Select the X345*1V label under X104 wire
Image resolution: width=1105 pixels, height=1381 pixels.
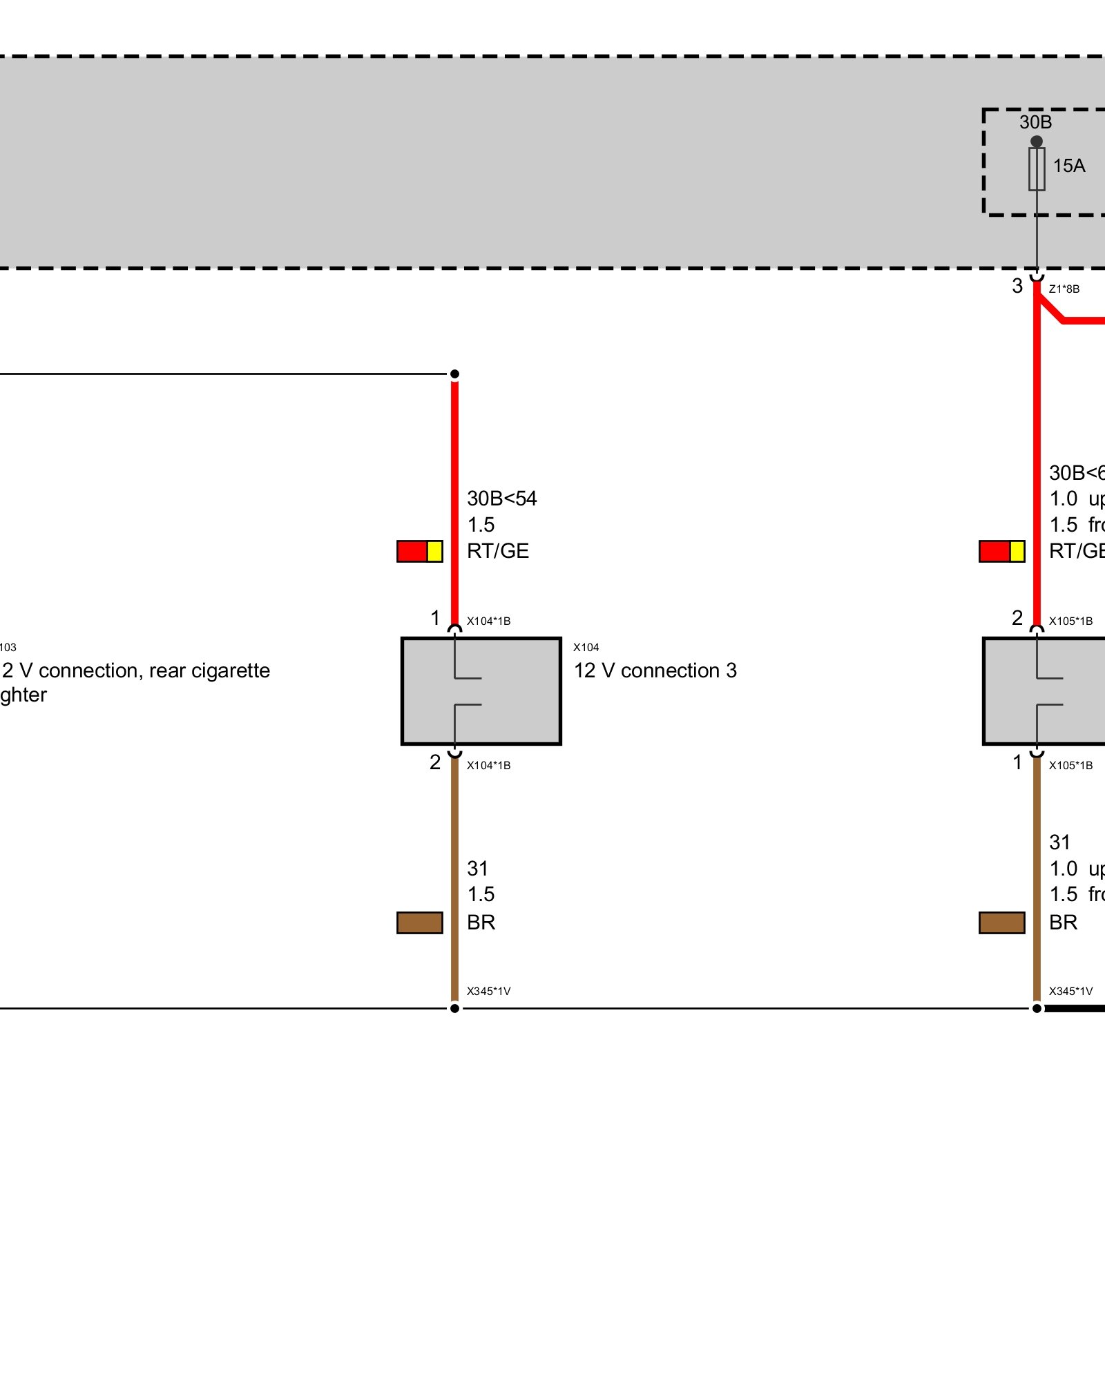pos(488,991)
